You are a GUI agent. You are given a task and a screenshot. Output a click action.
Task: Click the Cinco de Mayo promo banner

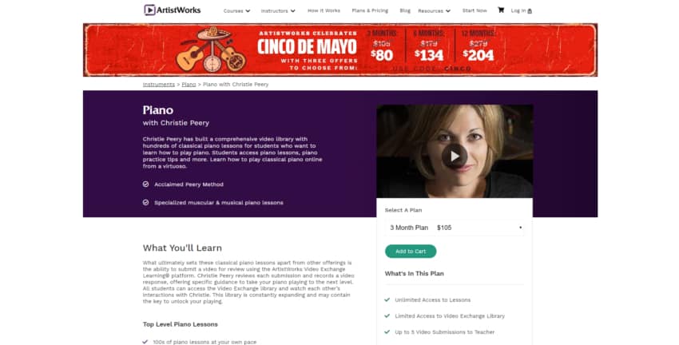[340, 50]
